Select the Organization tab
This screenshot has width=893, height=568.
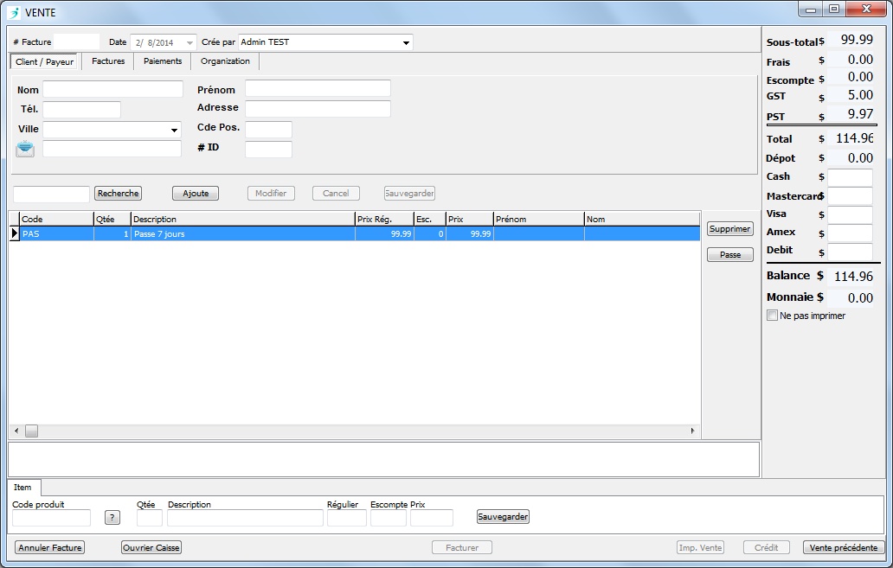pos(225,61)
